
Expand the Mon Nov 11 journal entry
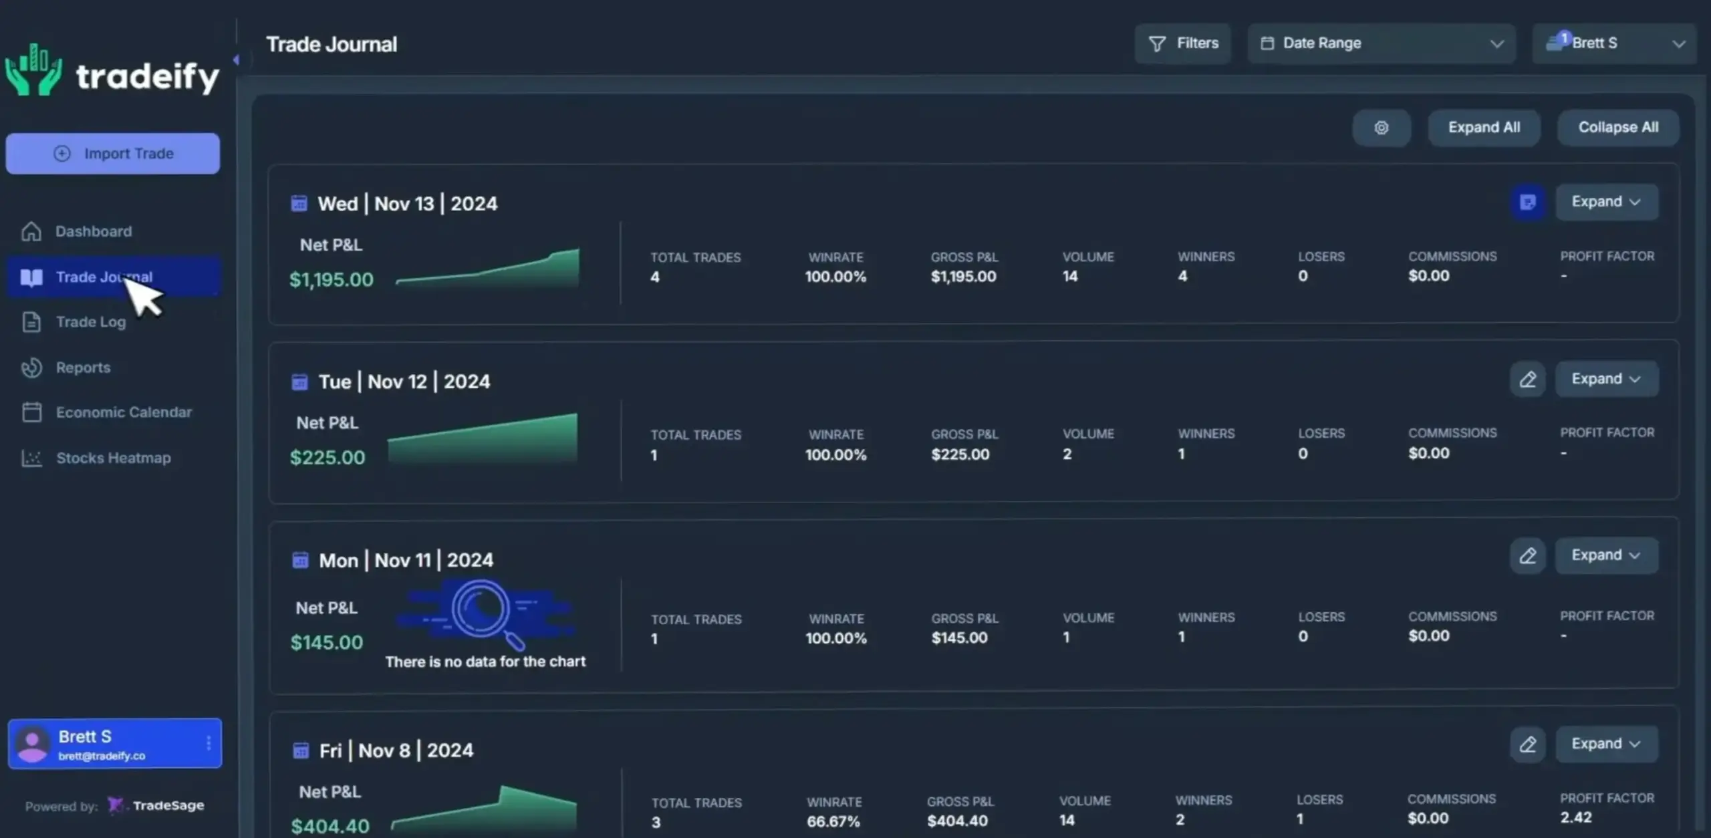(x=1605, y=555)
